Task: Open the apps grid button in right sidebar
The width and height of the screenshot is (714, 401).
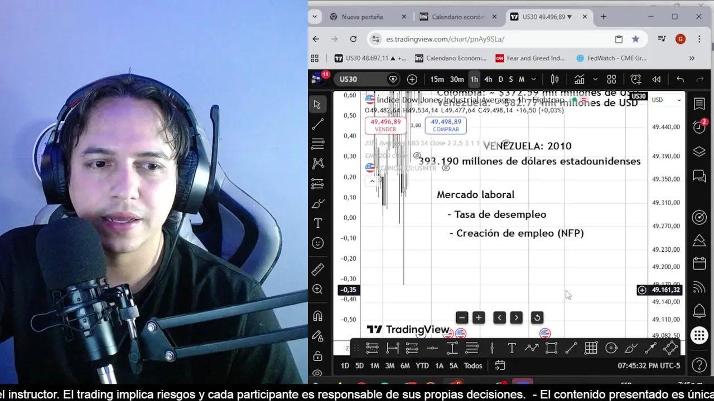Action: 699,335
